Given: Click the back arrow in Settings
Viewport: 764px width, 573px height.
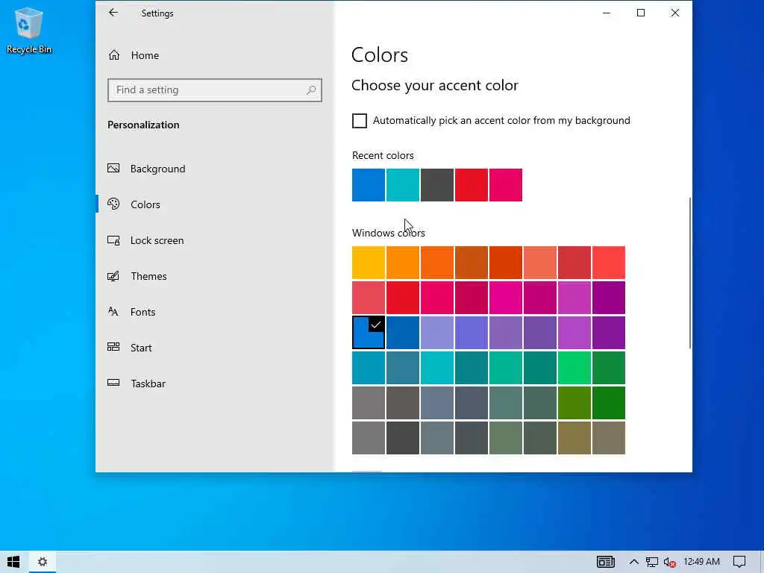Looking at the screenshot, I should click(x=113, y=13).
